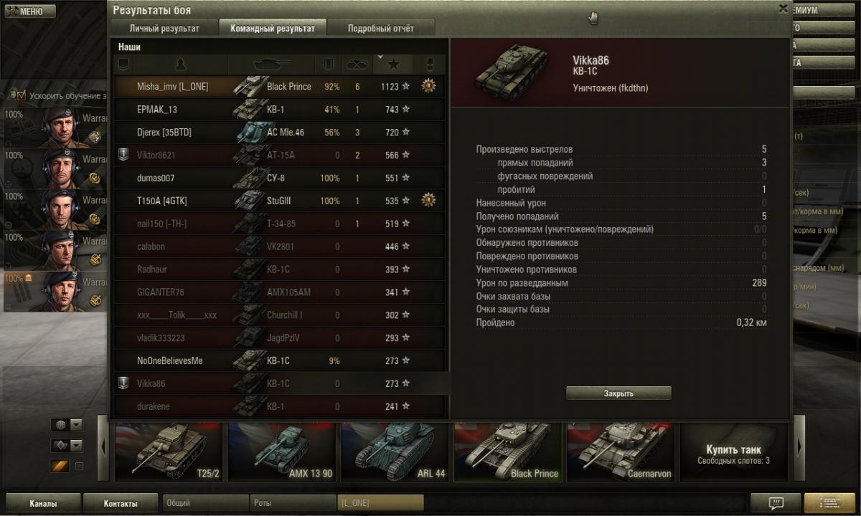Sort by platoon chevron column icon

pyautogui.click(x=123, y=64)
